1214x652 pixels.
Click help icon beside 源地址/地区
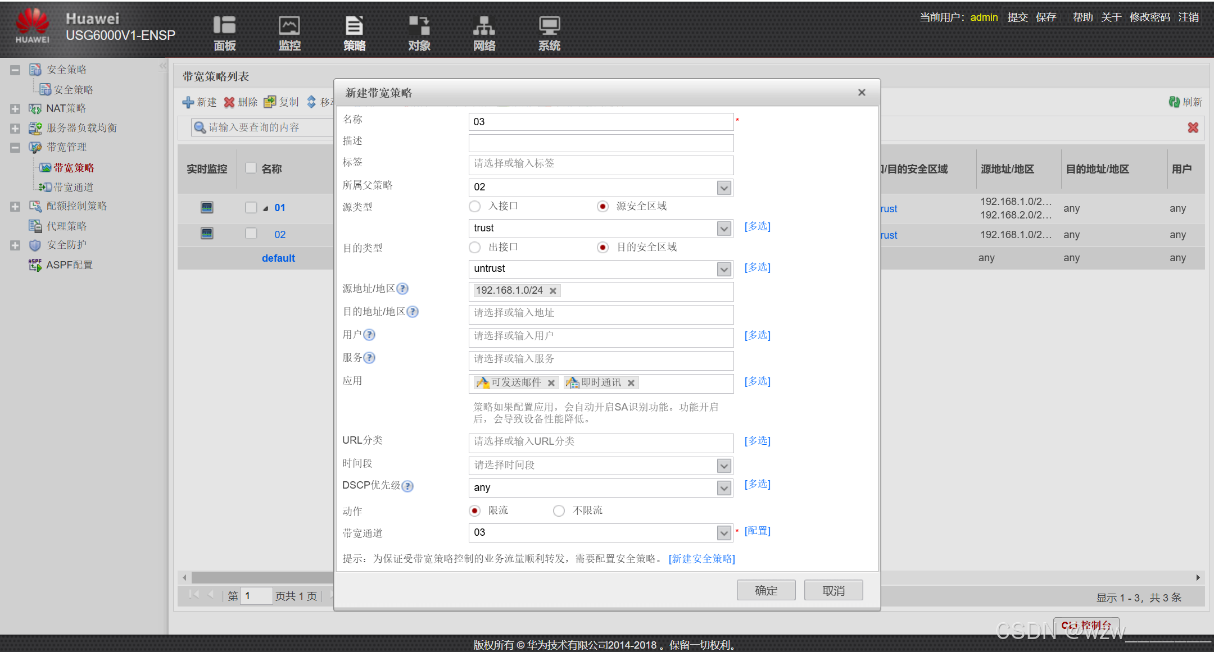[x=402, y=289]
